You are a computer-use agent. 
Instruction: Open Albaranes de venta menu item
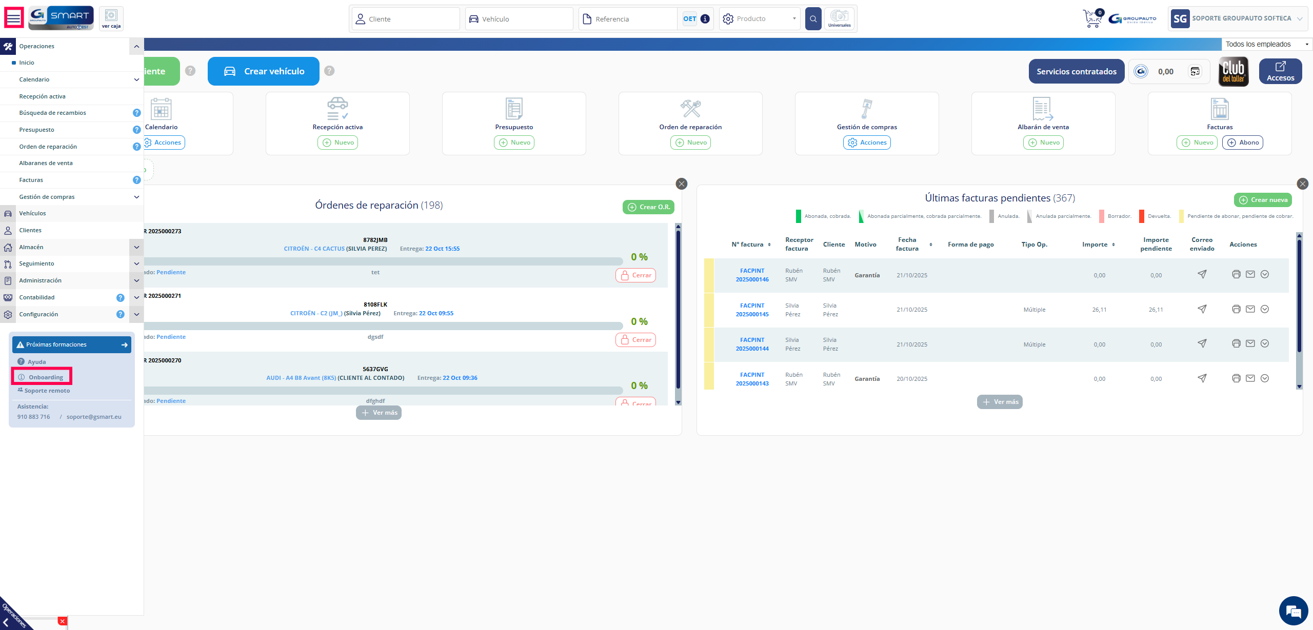(46, 163)
